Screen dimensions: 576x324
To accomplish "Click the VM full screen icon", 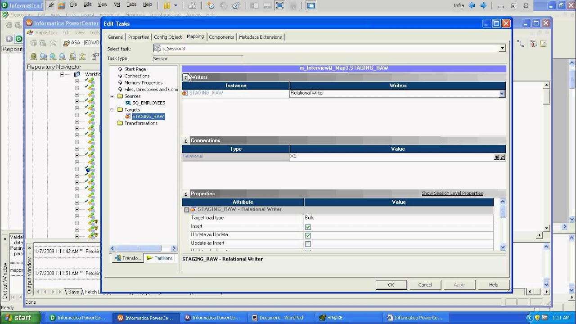I will [279, 5].
